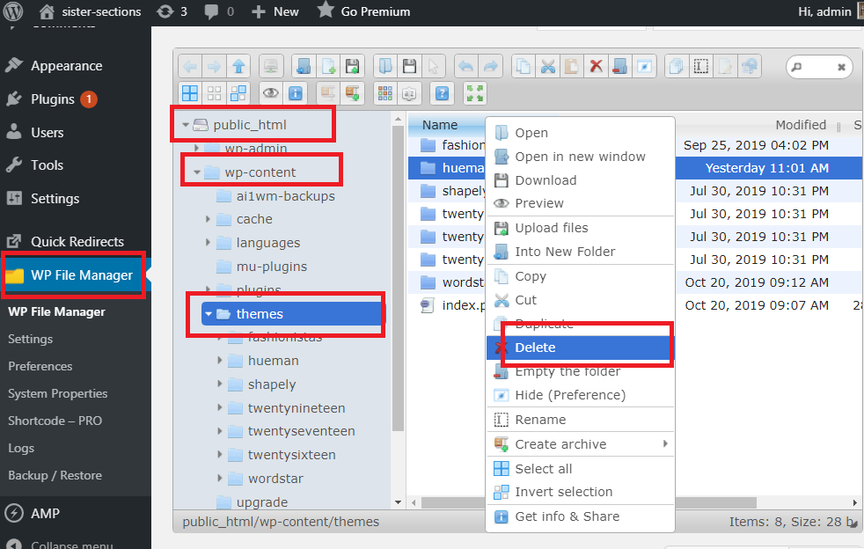Image resolution: width=864 pixels, height=549 pixels.
Task: Click the blue Get info toolbar icon
Action: [296, 93]
